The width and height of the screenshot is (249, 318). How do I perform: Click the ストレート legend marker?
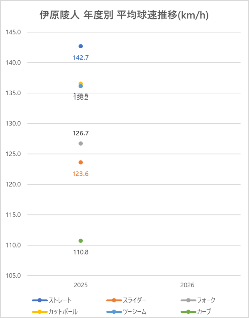(40, 300)
